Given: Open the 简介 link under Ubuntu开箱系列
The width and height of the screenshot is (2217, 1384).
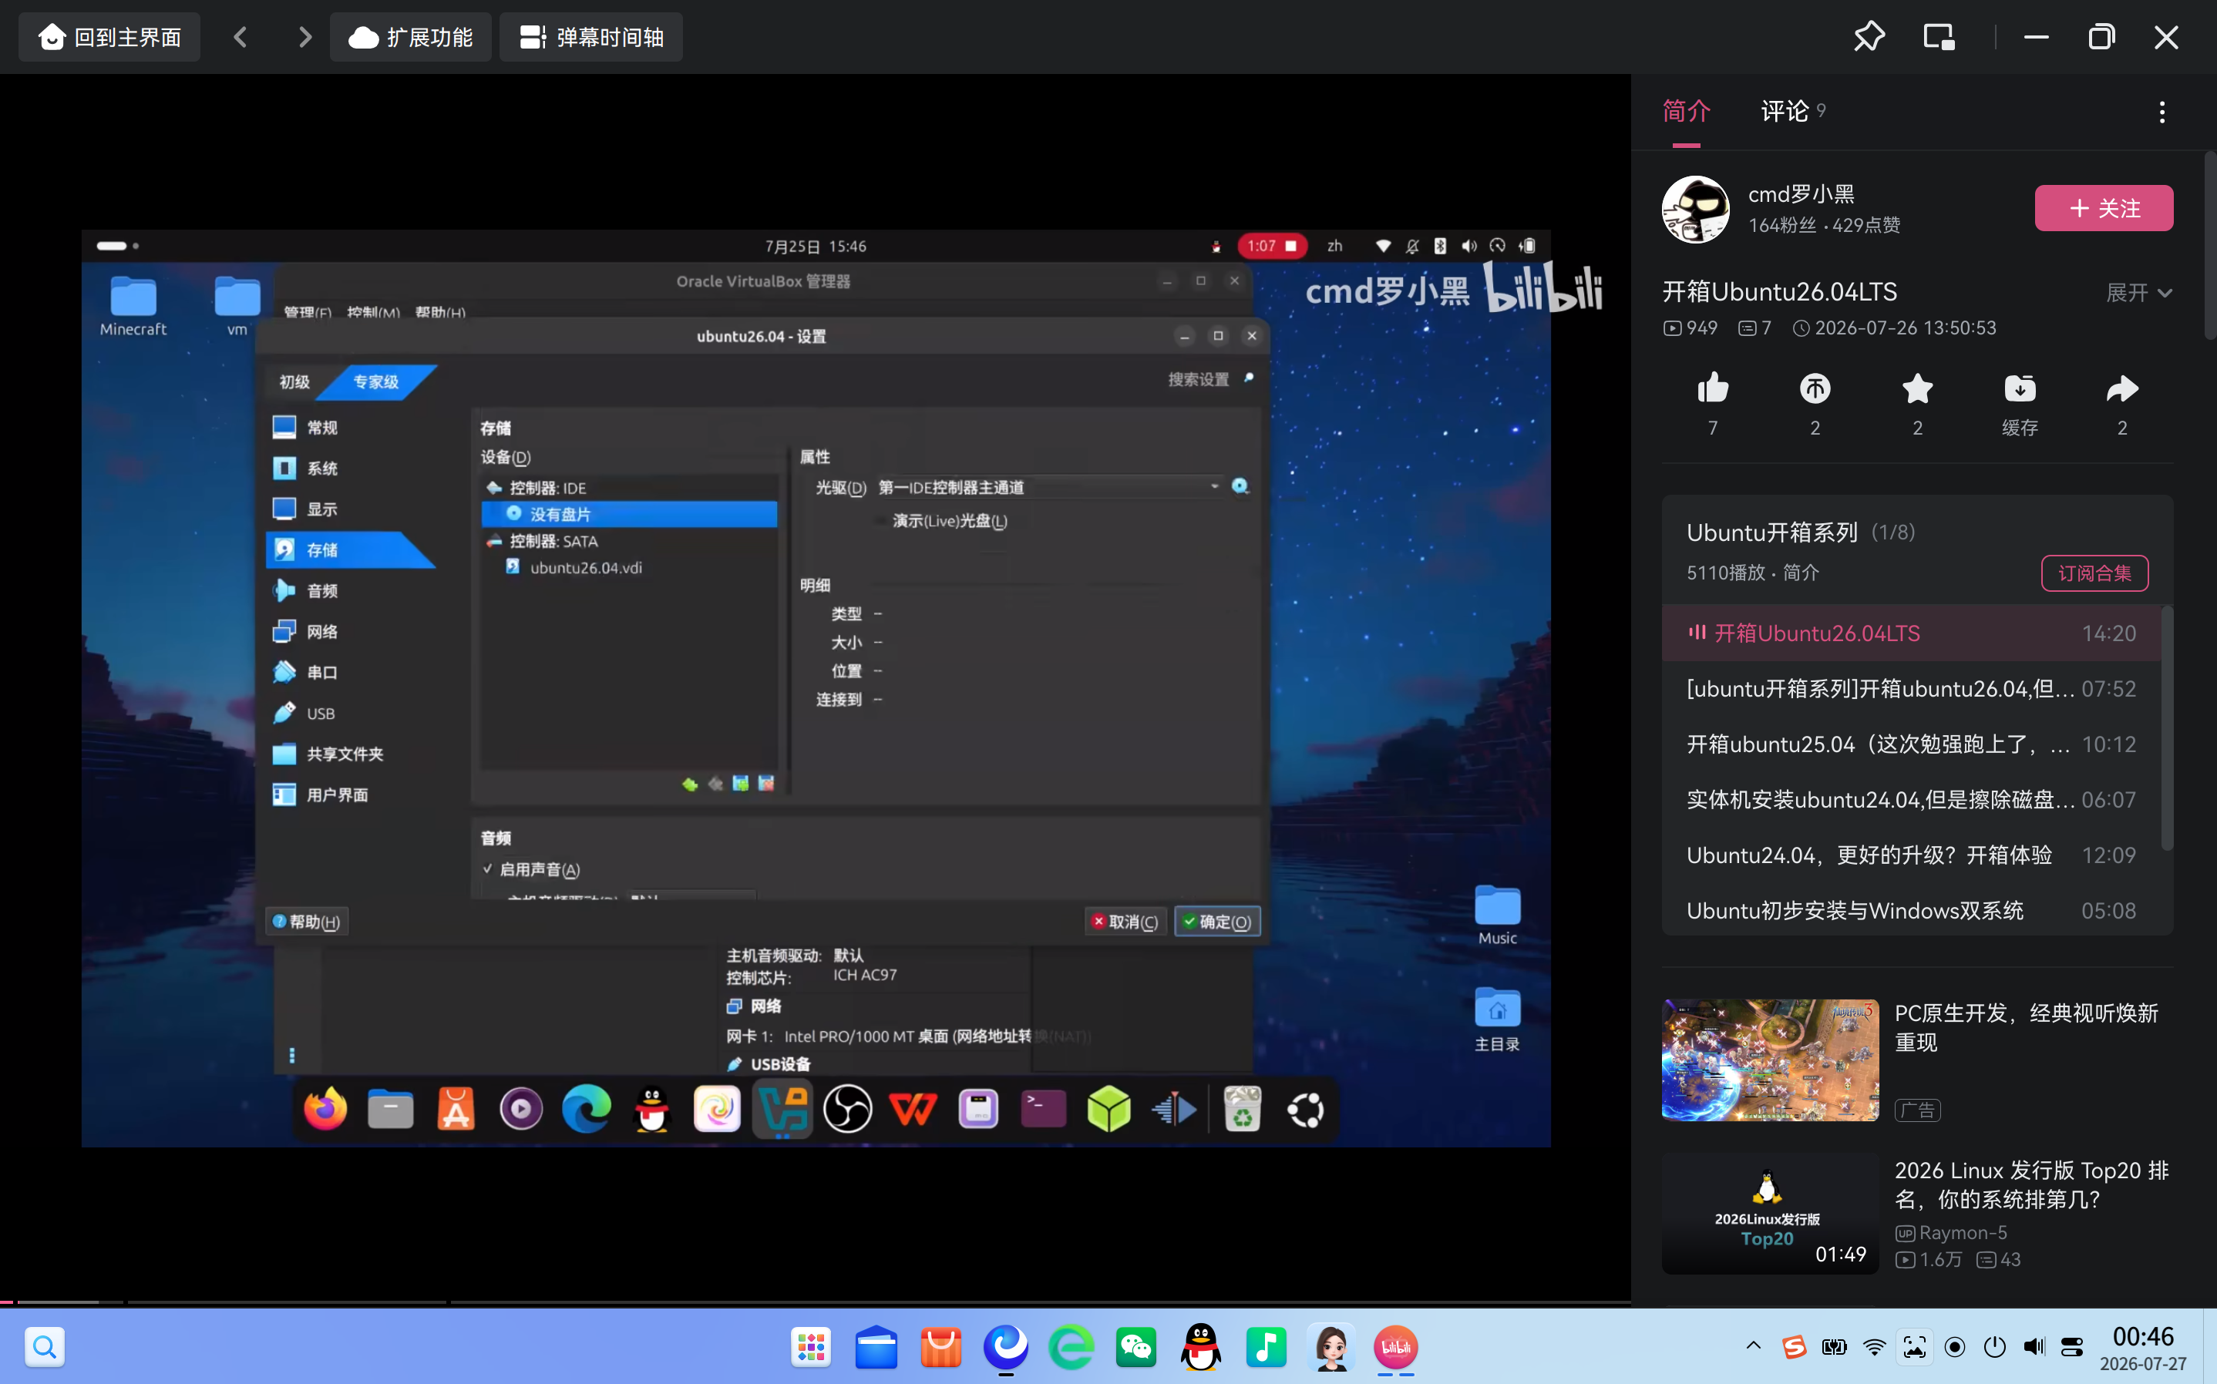Looking at the screenshot, I should click(x=1801, y=572).
